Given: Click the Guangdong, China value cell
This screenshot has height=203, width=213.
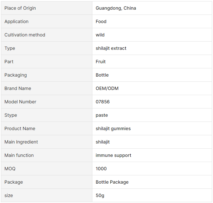Looking at the screenshot, I should [x=152, y=8].
